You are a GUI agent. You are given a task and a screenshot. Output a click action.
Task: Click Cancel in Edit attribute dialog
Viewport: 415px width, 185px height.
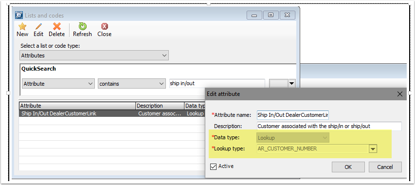[x=385, y=167]
